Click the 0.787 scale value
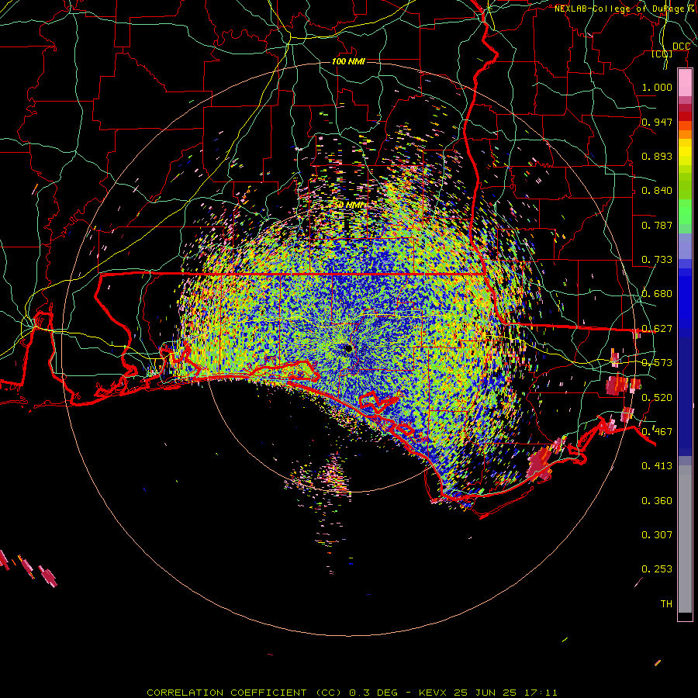 pos(657,225)
